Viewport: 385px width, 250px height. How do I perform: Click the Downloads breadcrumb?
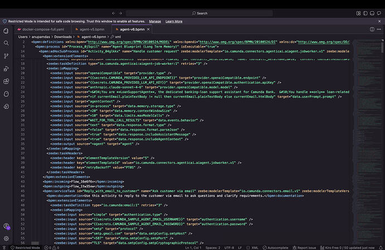[x=63, y=37]
